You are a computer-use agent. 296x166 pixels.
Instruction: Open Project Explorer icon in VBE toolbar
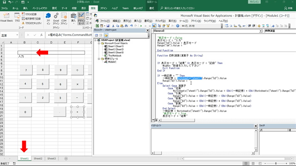(x=159, y=26)
